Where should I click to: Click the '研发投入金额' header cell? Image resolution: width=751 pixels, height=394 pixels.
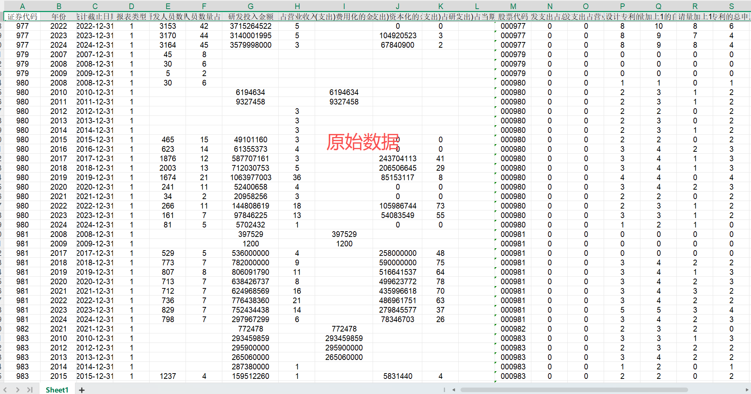point(250,17)
